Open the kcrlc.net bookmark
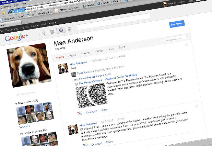The width and height of the screenshot is (212, 146). click(x=12, y=18)
